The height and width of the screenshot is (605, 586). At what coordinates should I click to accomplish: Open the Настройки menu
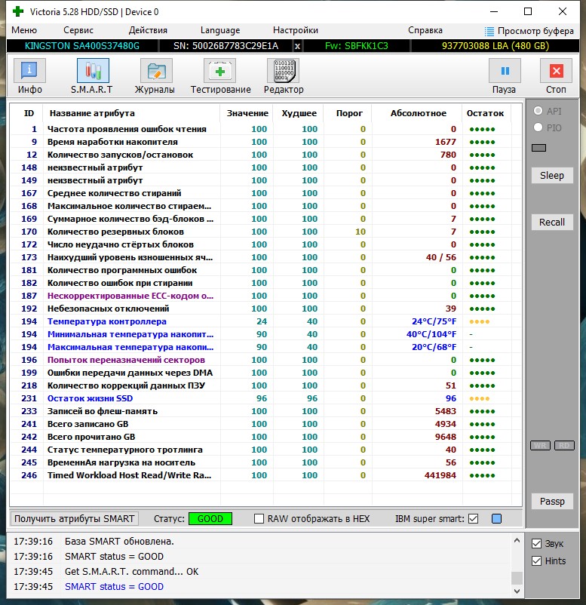tap(296, 30)
